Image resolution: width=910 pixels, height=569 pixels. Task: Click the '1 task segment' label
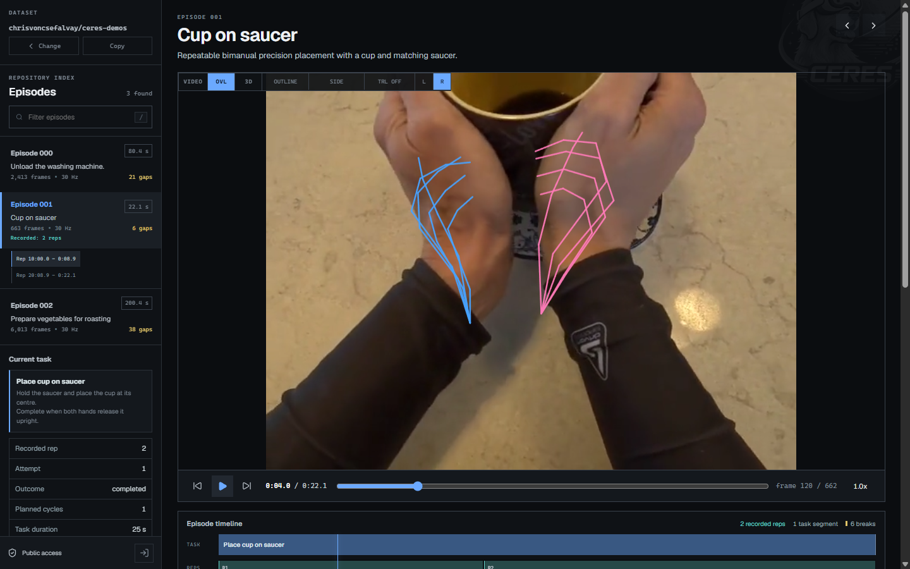815,524
